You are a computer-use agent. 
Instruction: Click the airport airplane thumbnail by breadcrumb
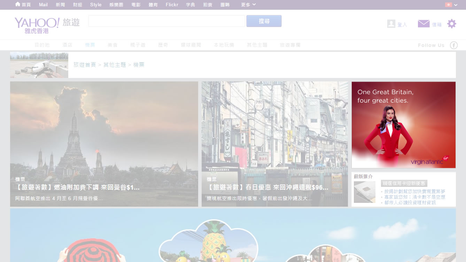click(x=39, y=65)
